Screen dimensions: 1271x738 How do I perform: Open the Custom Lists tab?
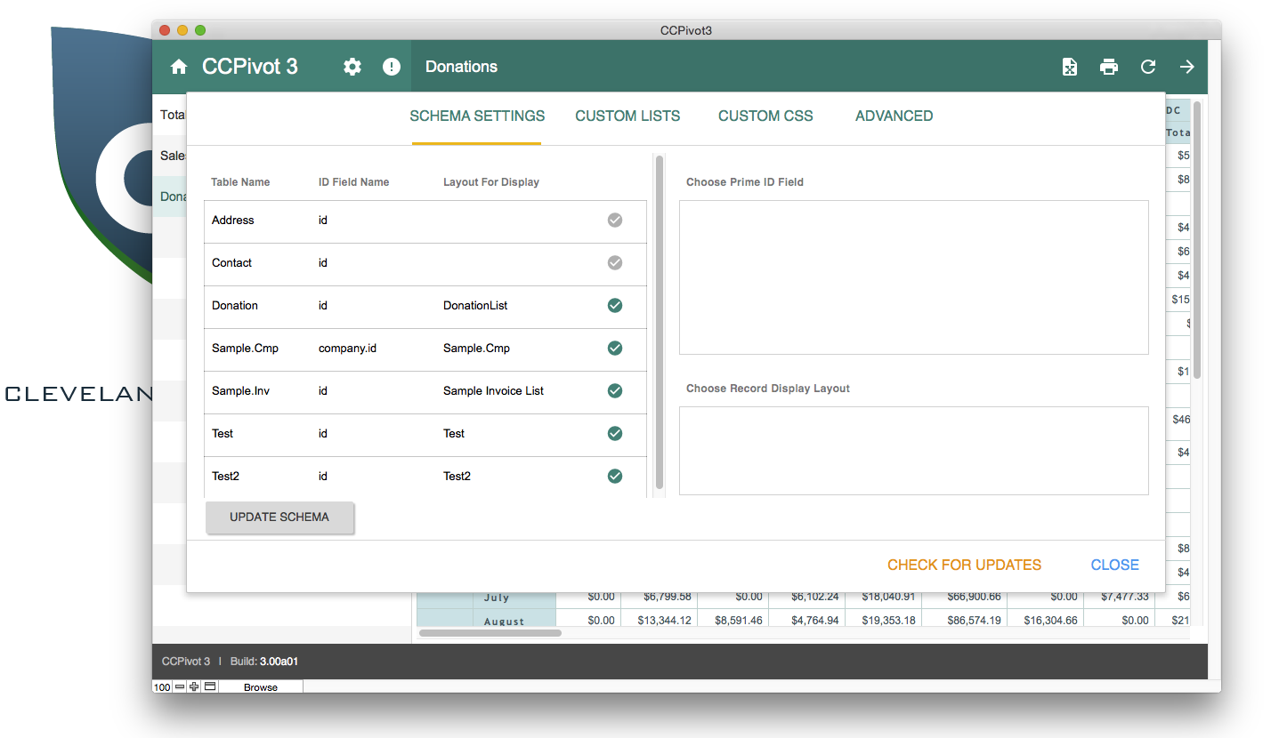627,116
